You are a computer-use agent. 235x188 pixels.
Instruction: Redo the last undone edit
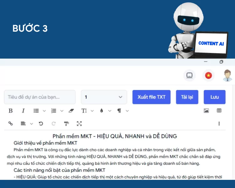tap(54, 123)
